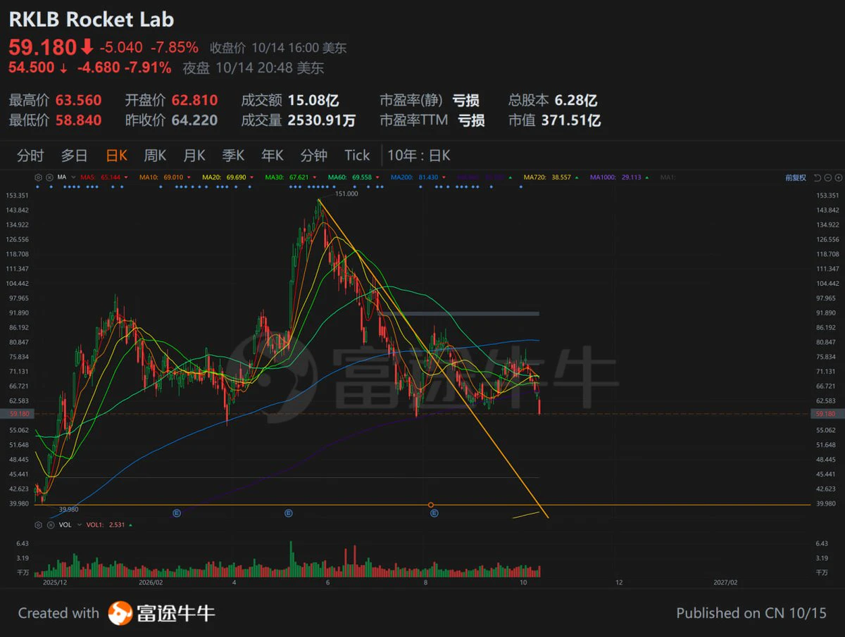Show the 分钟 chart tab
This screenshot has width=845, height=637.
click(314, 156)
